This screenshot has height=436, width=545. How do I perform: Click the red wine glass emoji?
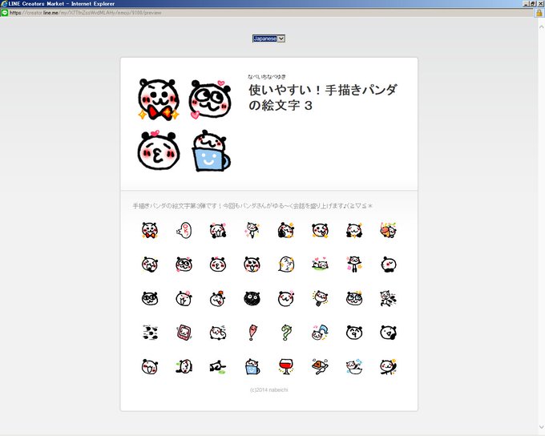click(286, 366)
